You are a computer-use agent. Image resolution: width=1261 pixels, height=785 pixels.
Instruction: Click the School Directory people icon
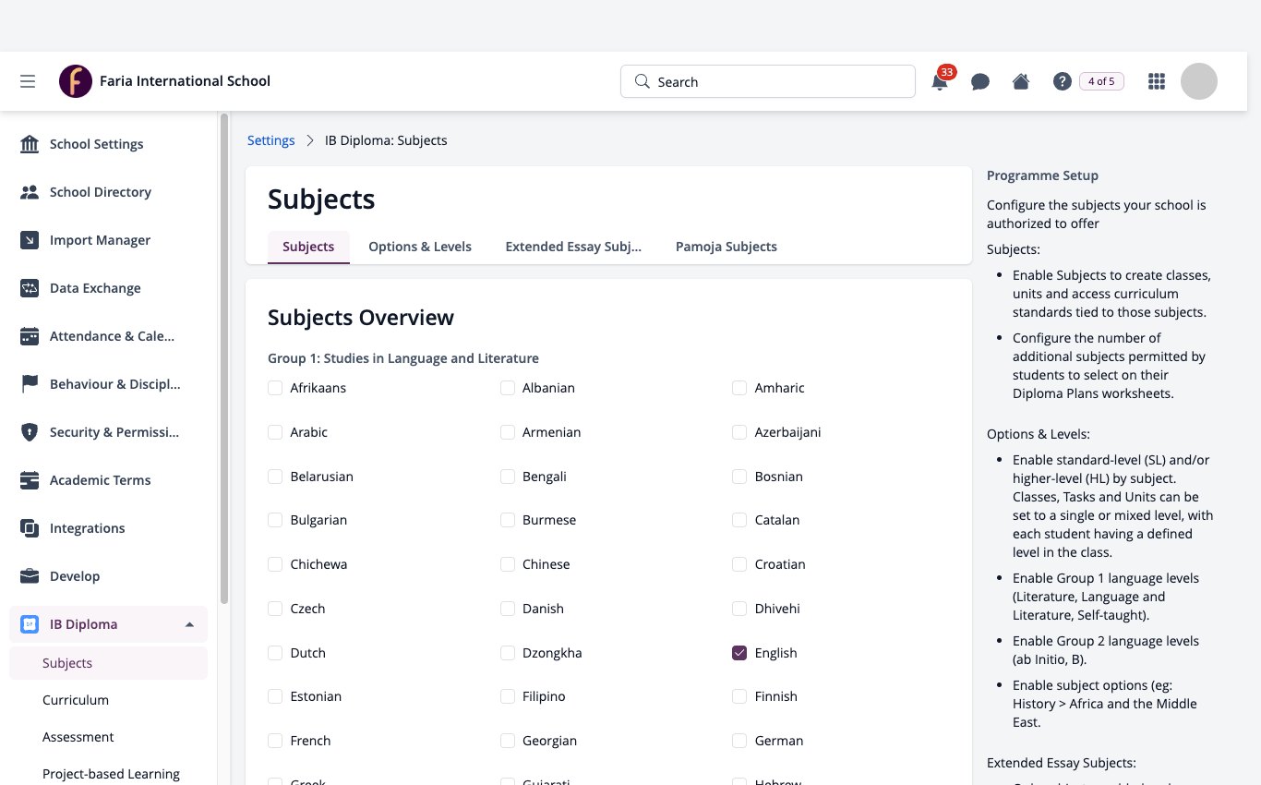coord(30,192)
